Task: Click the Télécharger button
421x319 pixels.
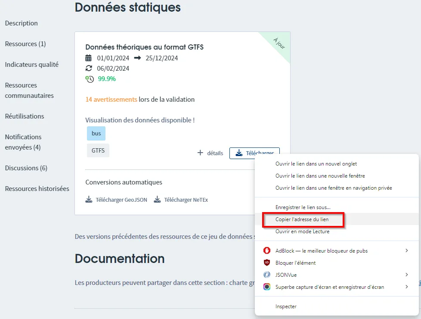Action: click(254, 152)
